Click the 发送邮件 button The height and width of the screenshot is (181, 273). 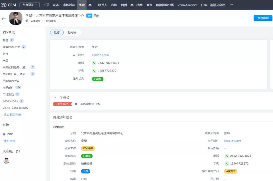263,18
